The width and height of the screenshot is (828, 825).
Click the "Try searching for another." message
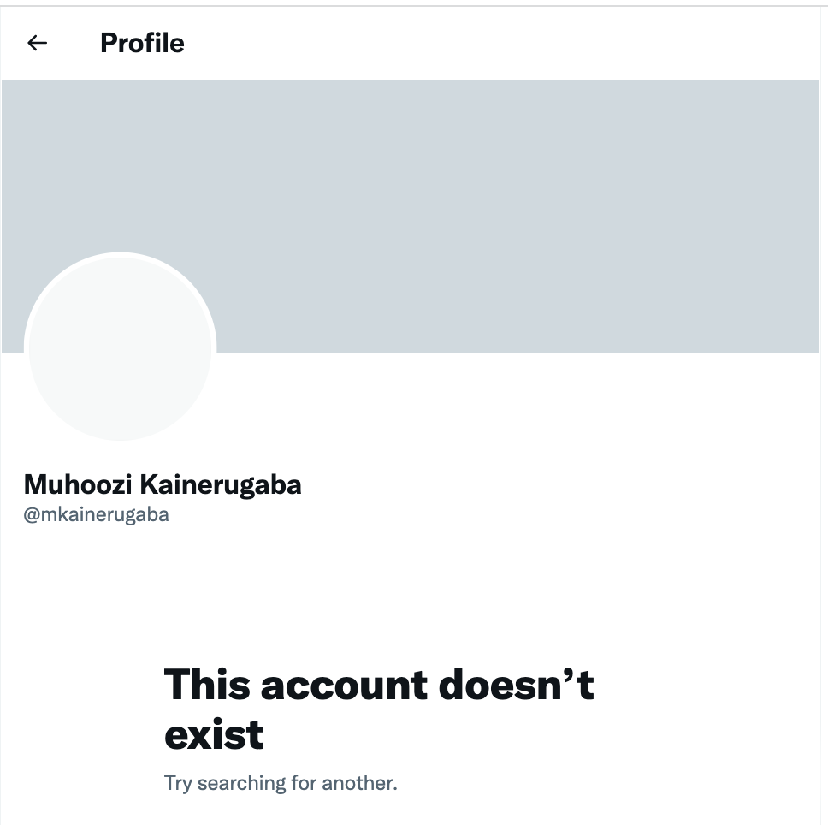click(281, 782)
